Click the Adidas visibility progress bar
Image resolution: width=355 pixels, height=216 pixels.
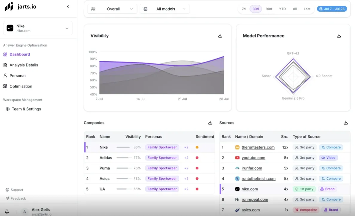pyautogui.click(x=123, y=158)
